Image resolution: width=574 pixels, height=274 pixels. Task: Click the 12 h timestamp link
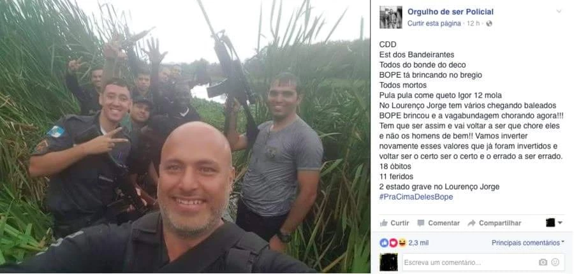[473, 24]
